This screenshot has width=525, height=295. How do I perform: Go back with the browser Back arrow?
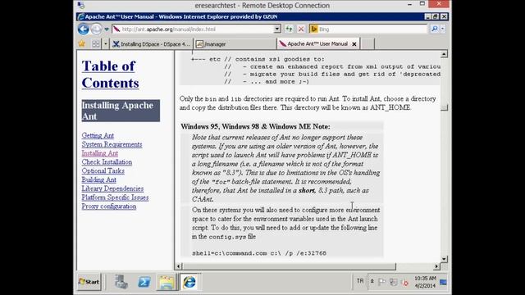tap(84, 29)
